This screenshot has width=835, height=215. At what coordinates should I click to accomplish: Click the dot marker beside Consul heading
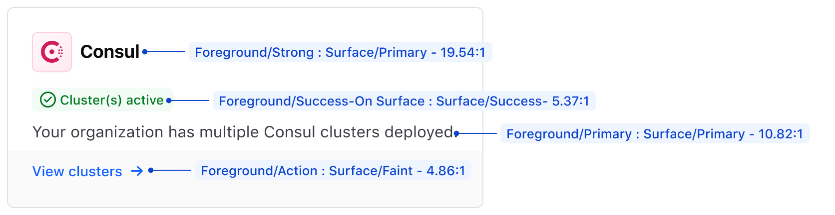(145, 52)
